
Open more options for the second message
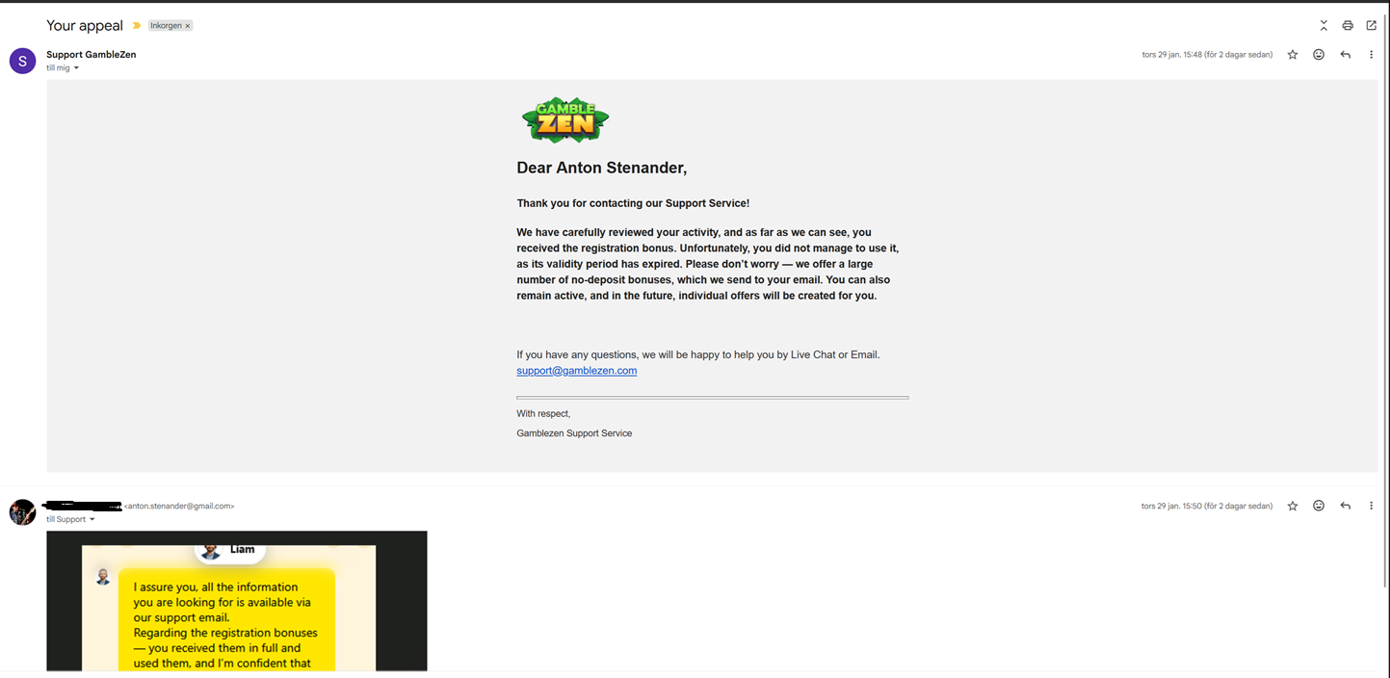tap(1372, 506)
